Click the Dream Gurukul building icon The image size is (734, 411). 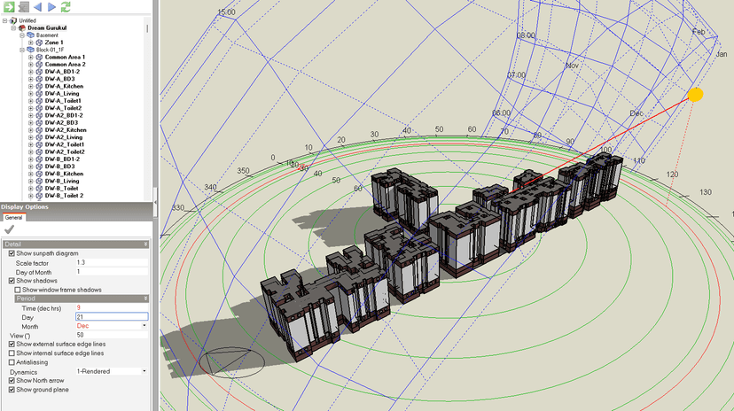point(21,27)
